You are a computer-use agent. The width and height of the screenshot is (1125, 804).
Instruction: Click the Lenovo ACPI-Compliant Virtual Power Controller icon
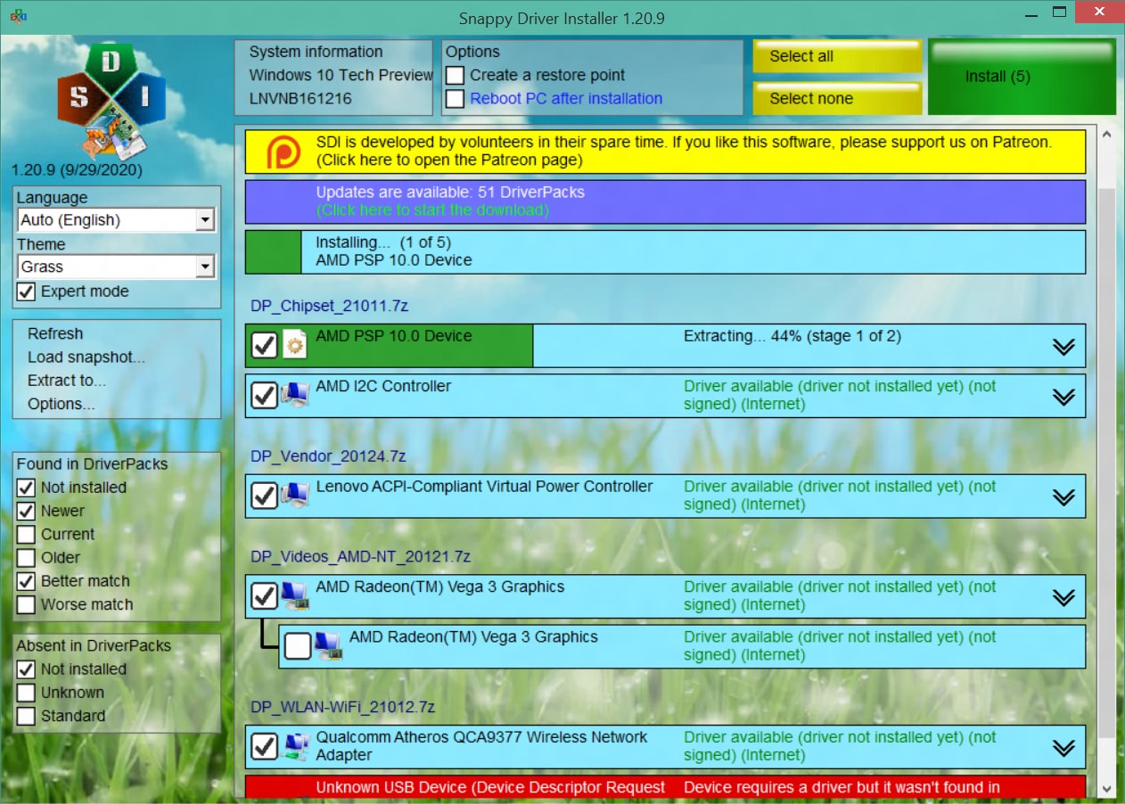coord(295,496)
